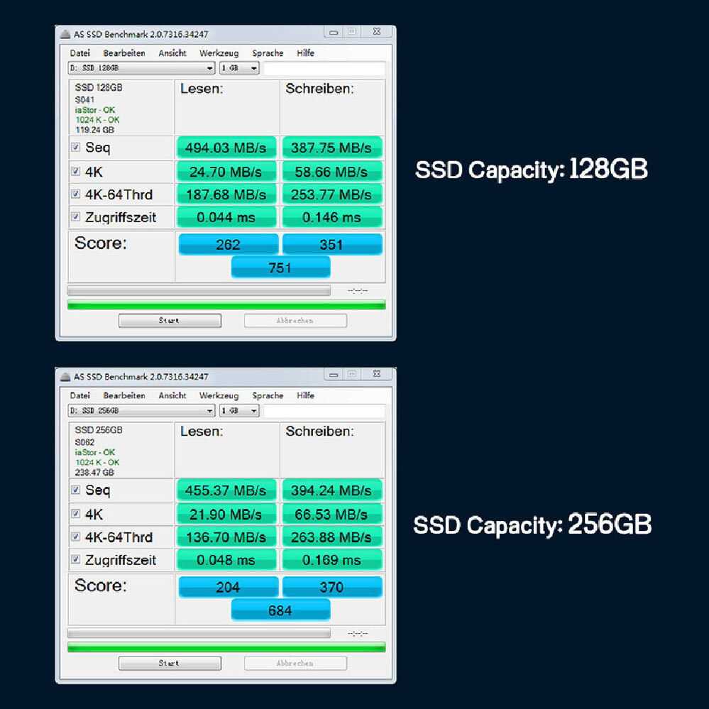This screenshot has width=709, height=709.
Task: Open Bearbeiten menu in 256GB window
Action: [x=124, y=395]
